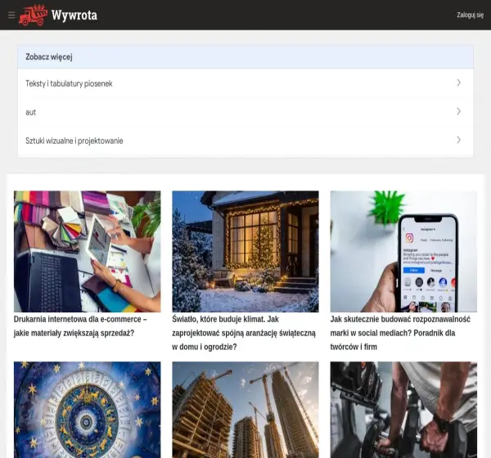Read Światło, które buduje klimat article
The height and width of the screenshot is (458, 491).
(244, 333)
